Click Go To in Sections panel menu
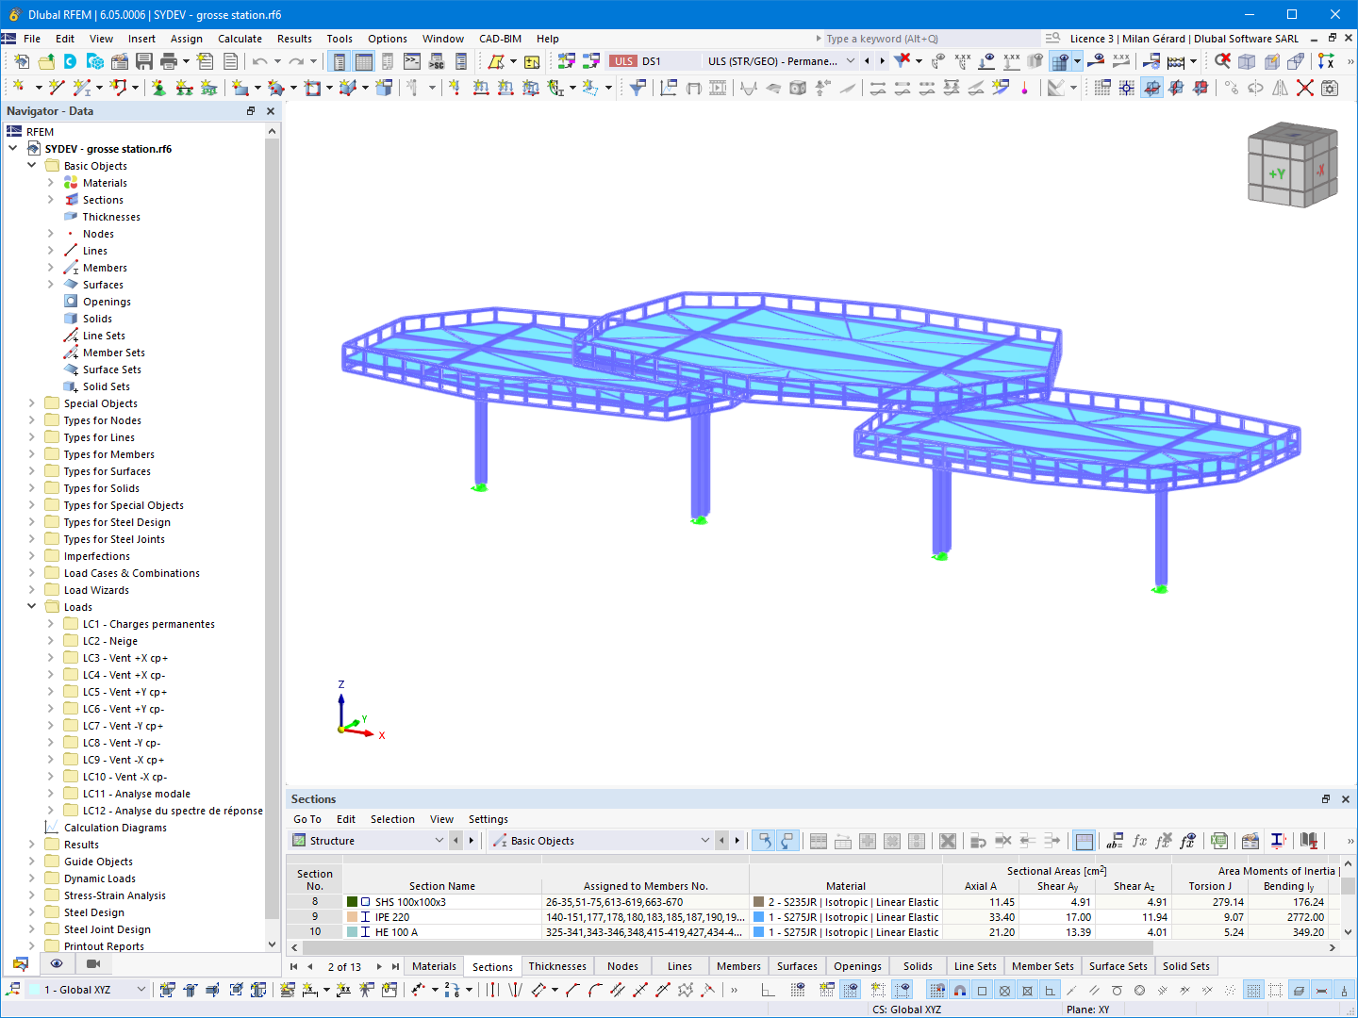This screenshot has width=1358, height=1018. point(306,819)
